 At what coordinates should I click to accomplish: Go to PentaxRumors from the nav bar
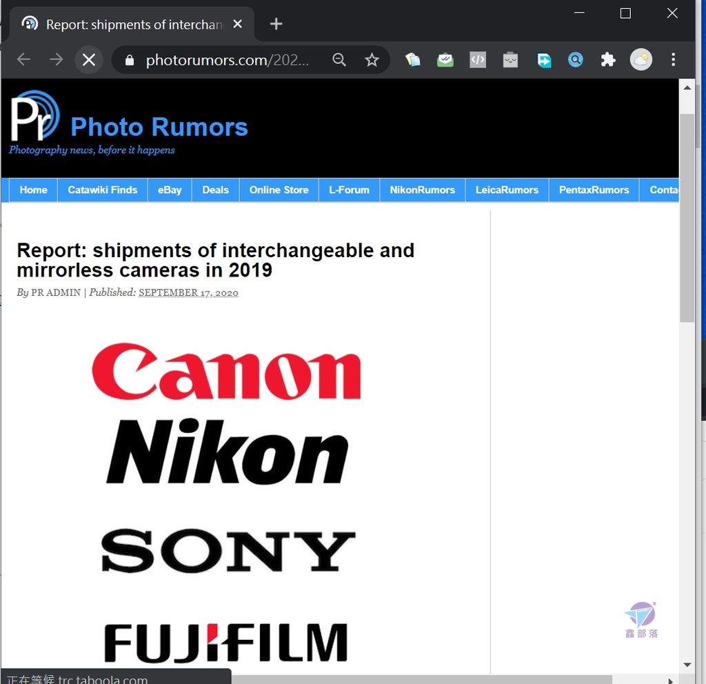[594, 190]
